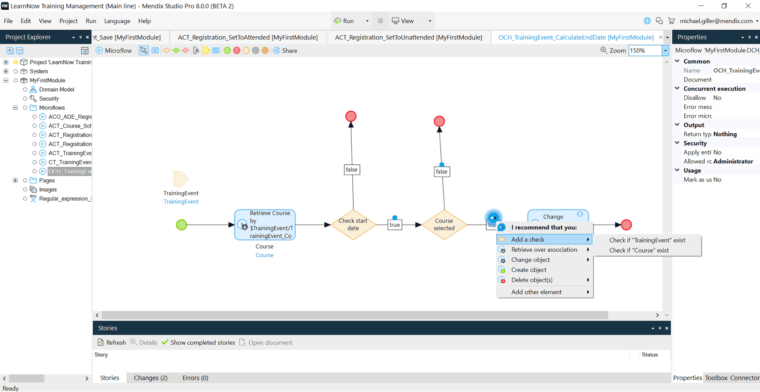Switch to Changes (2) tab
Viewport: 760px width, 392px height.
(150, 378)
